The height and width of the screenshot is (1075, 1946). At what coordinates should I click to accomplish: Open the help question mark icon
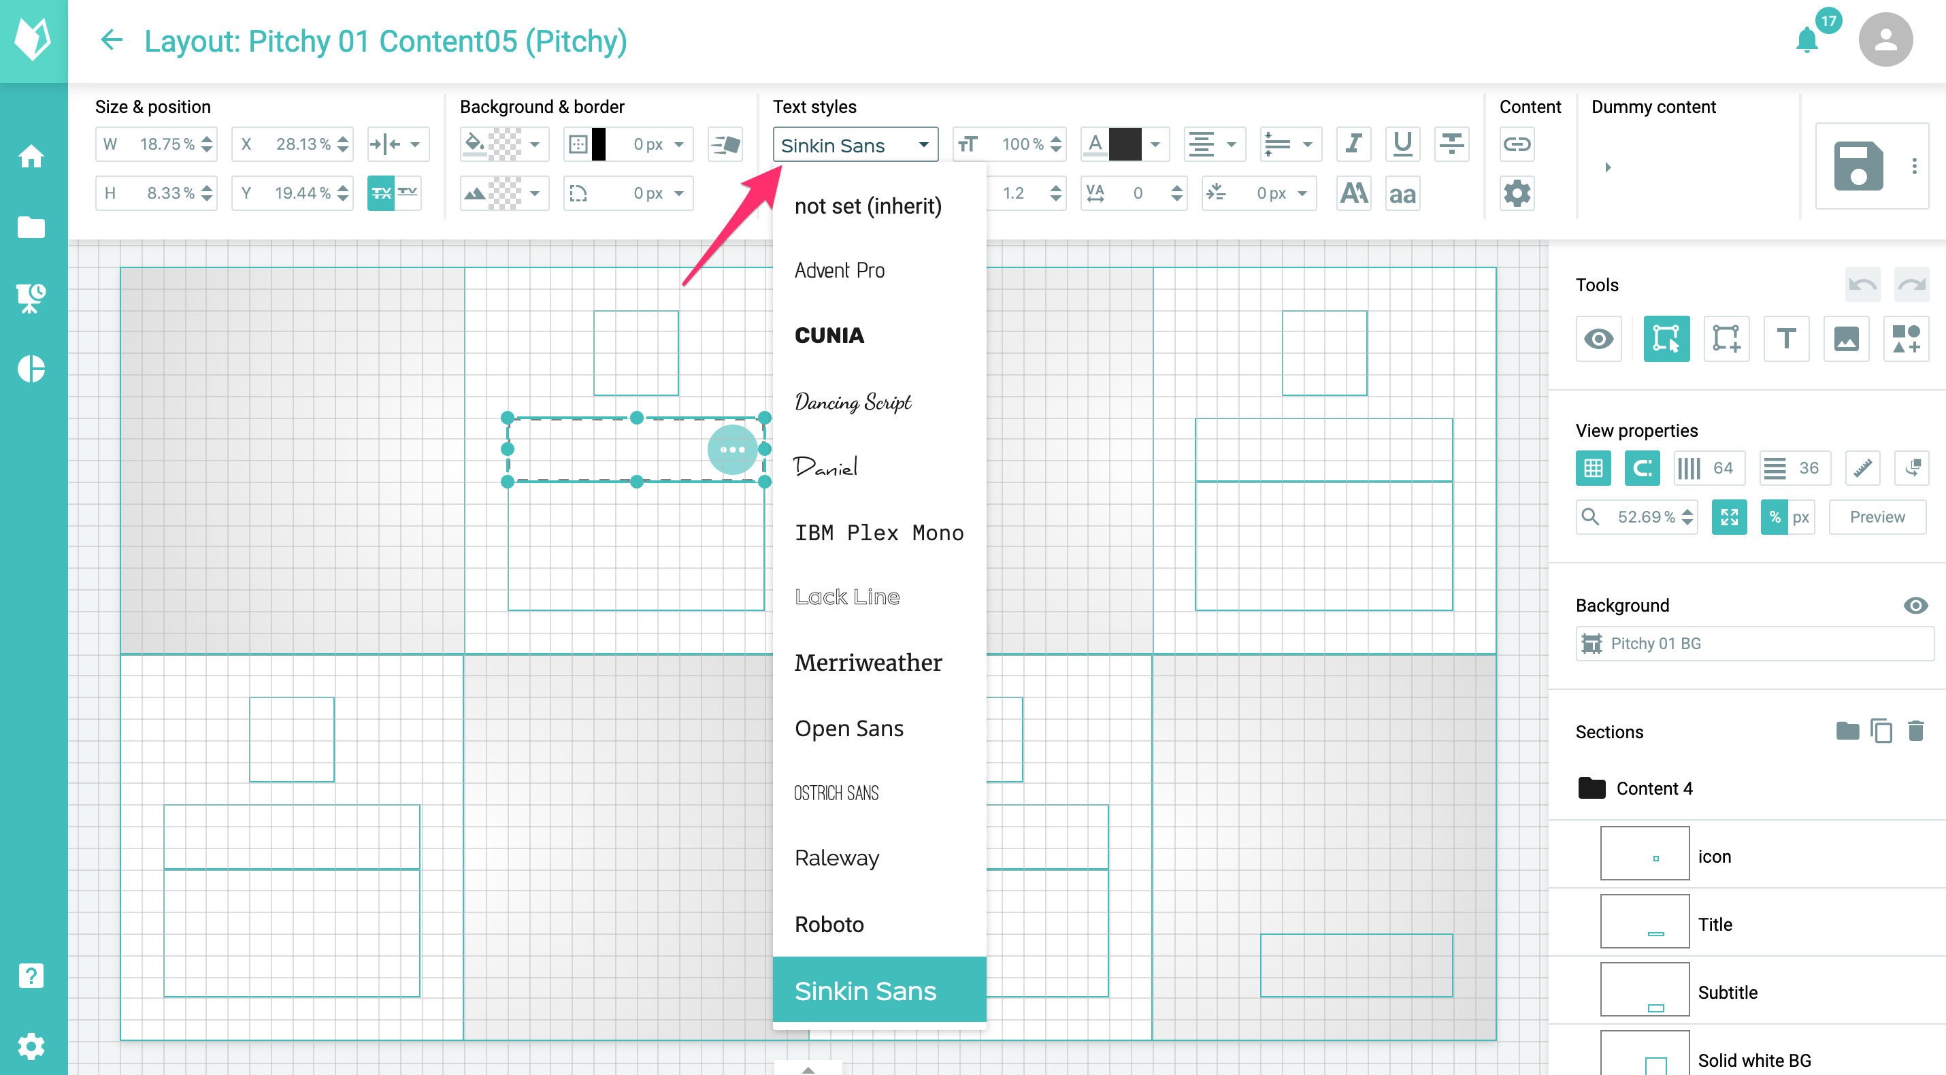click(x=32, y=975)
